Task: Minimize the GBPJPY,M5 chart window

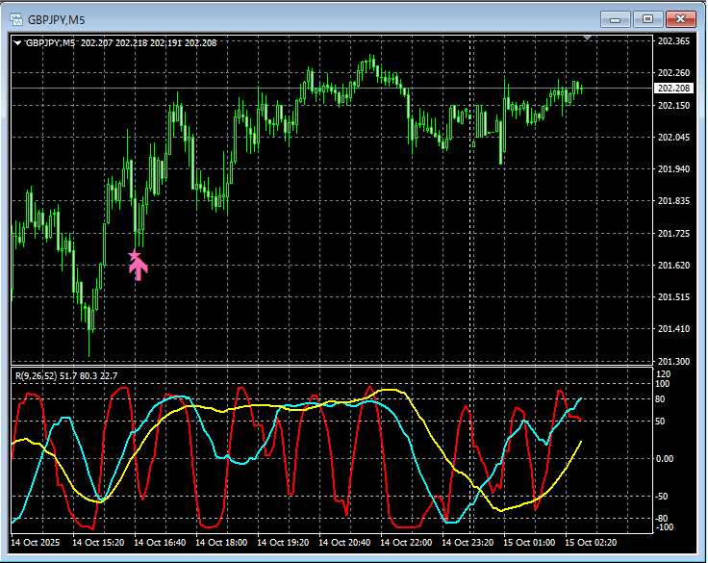Action: tap(615, 19)
